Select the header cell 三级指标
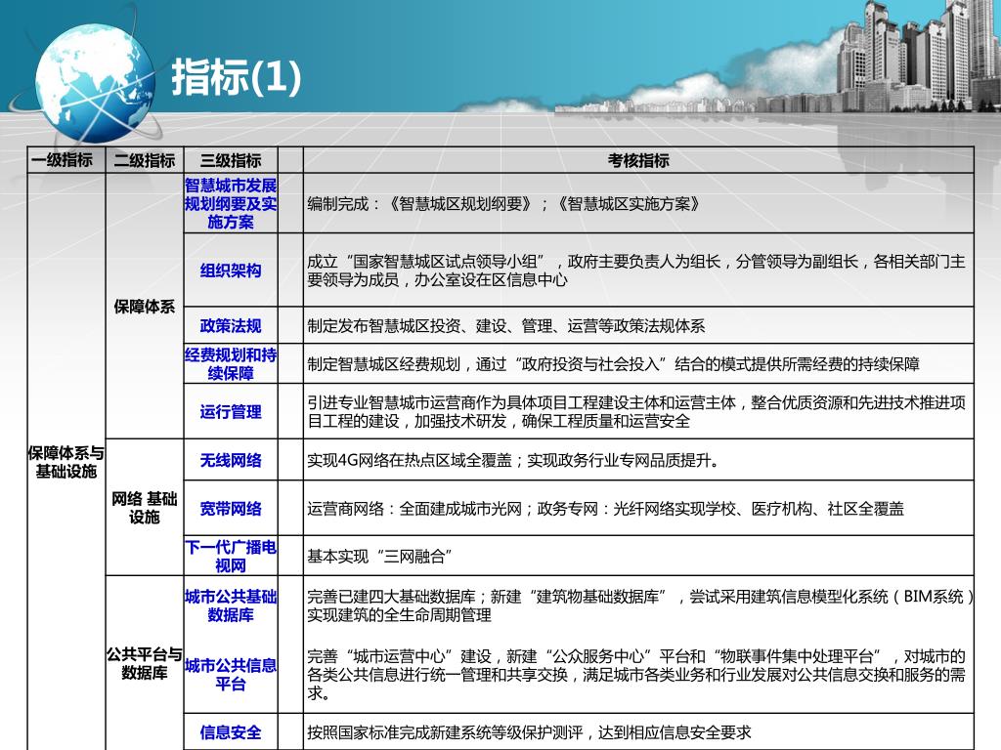1001x750 pixels. pyautogui.click(x=231, y=161)
